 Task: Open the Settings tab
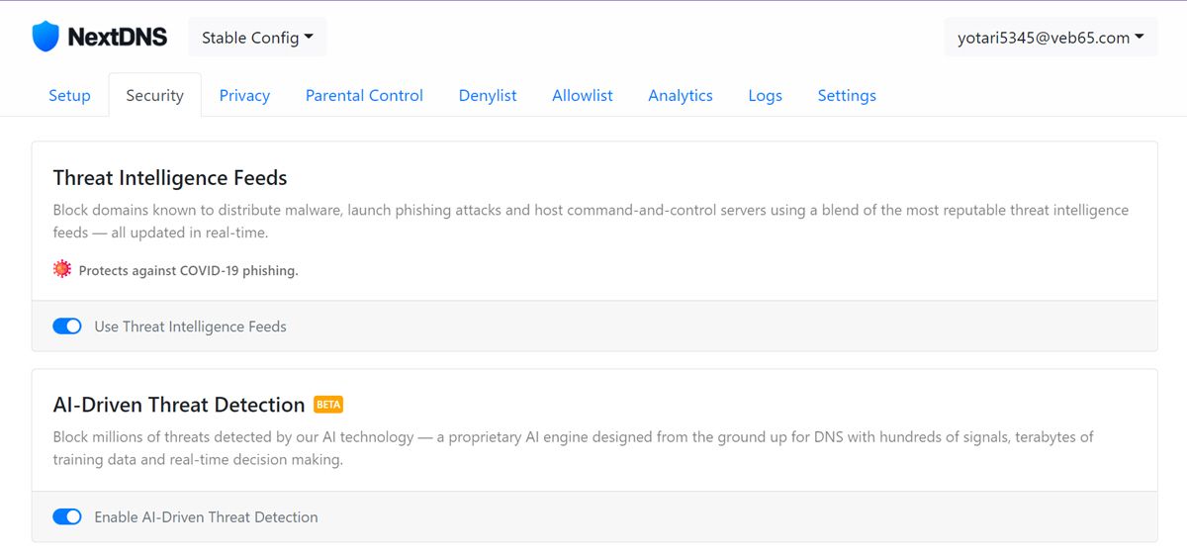click(x=847, y=95)
